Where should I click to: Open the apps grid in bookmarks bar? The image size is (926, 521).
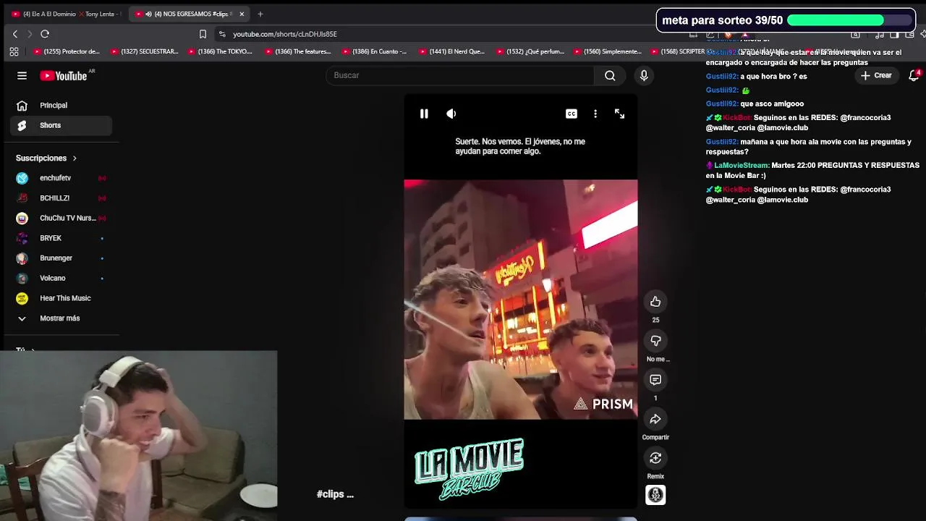click(x=14, y=51)
